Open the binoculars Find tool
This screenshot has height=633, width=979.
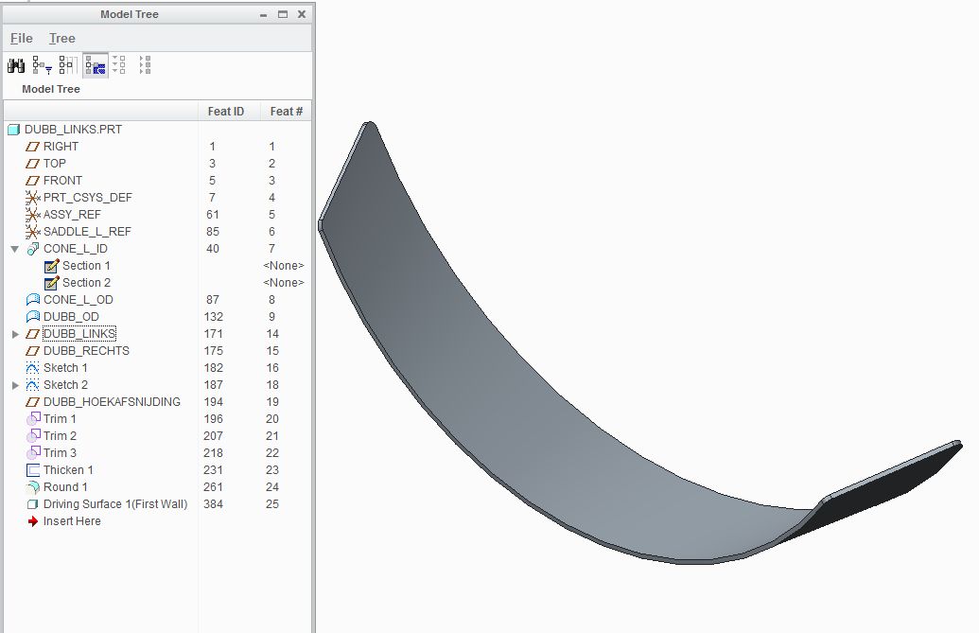point(16,65)
